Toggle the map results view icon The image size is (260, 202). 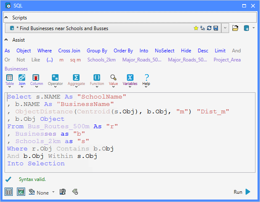21,192
